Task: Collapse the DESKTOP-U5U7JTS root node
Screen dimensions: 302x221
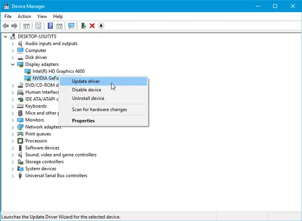Action: tap(6, 36)
